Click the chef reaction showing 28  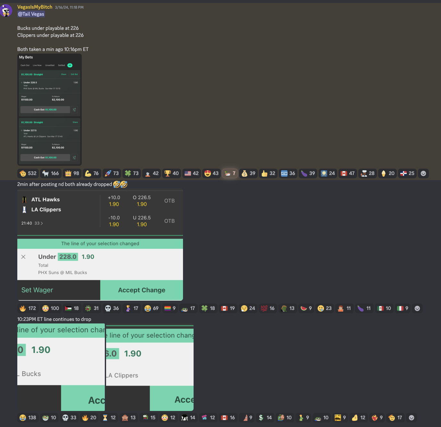[x=368, y=173]
